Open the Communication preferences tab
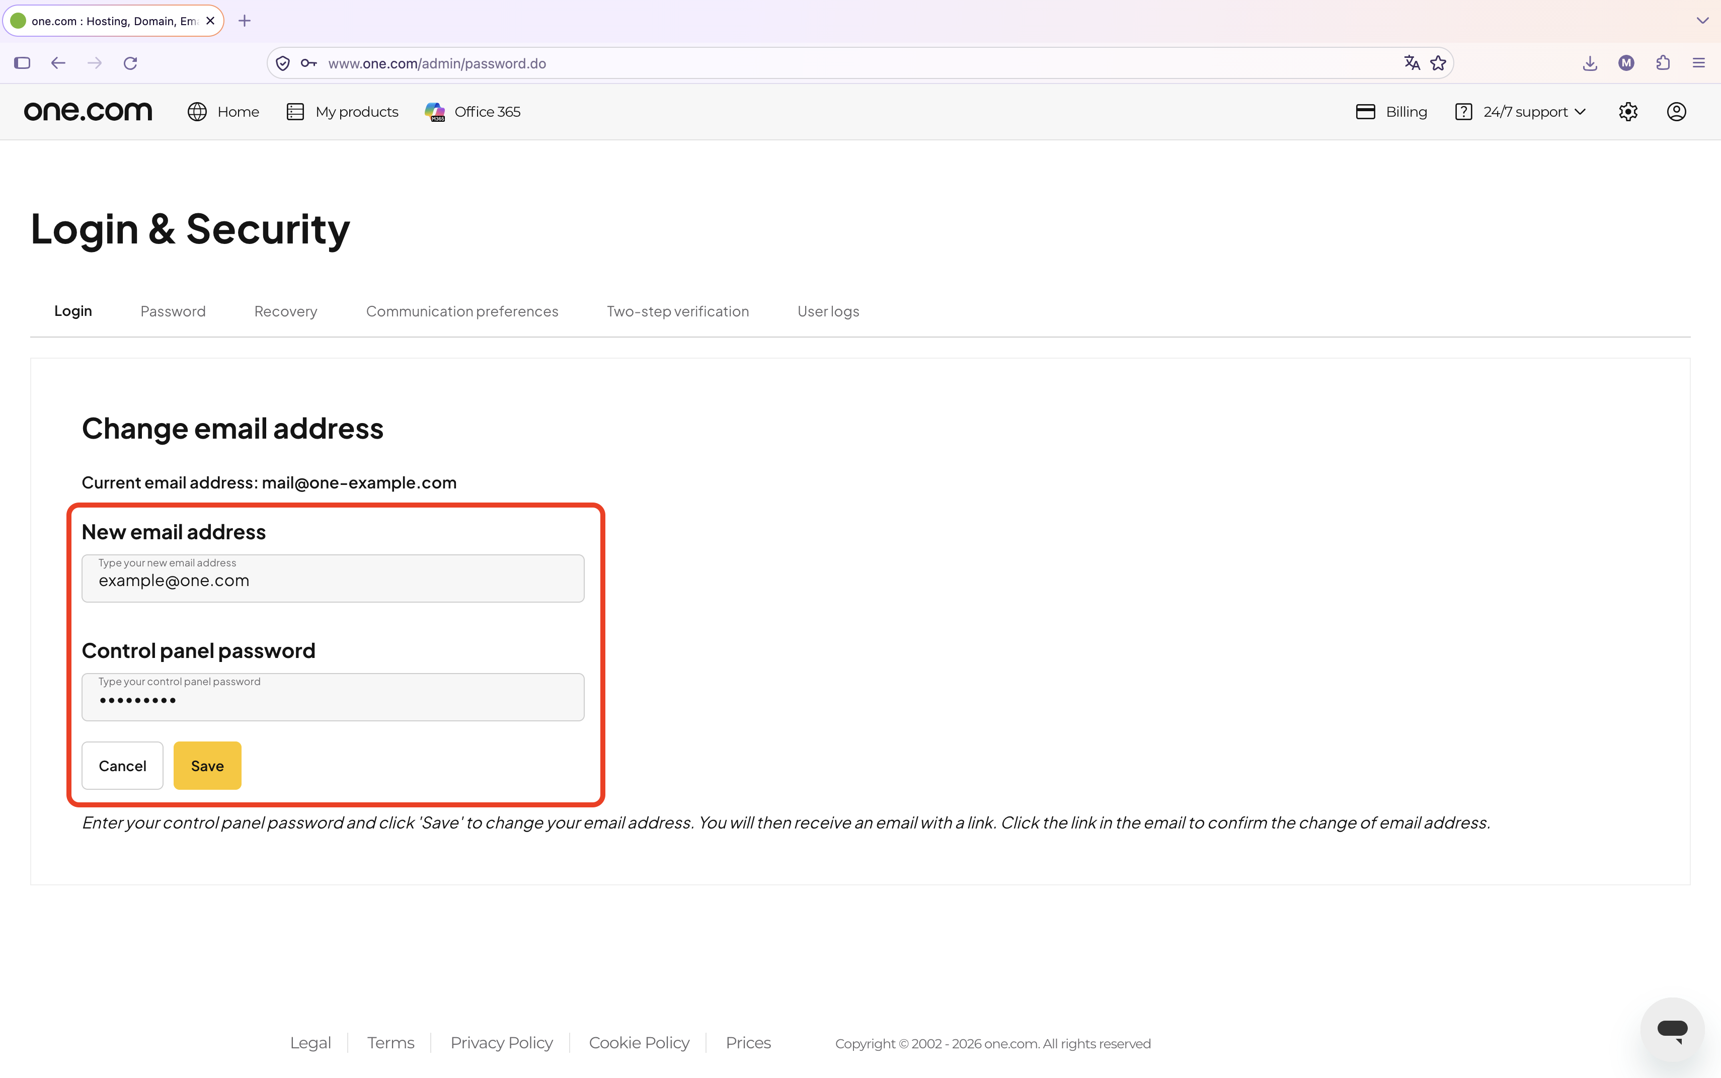The image size is (1721, 1078). pos(462,311)
